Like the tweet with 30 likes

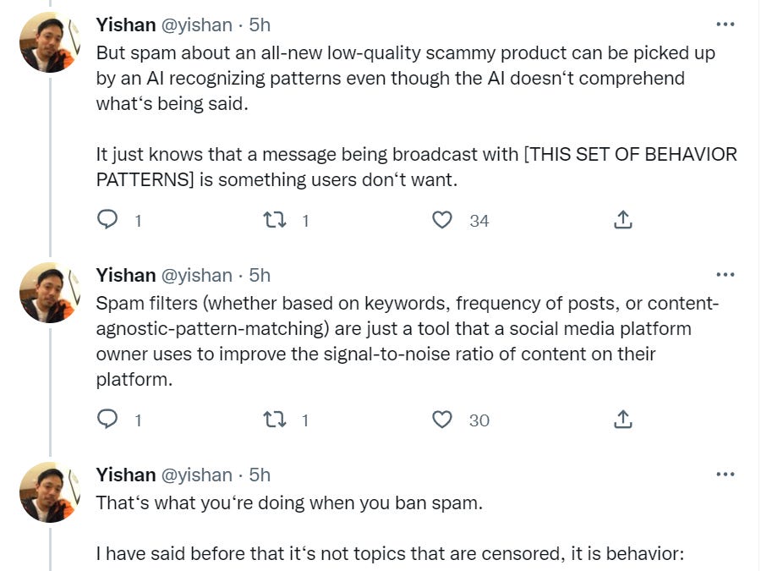point(442,420)
